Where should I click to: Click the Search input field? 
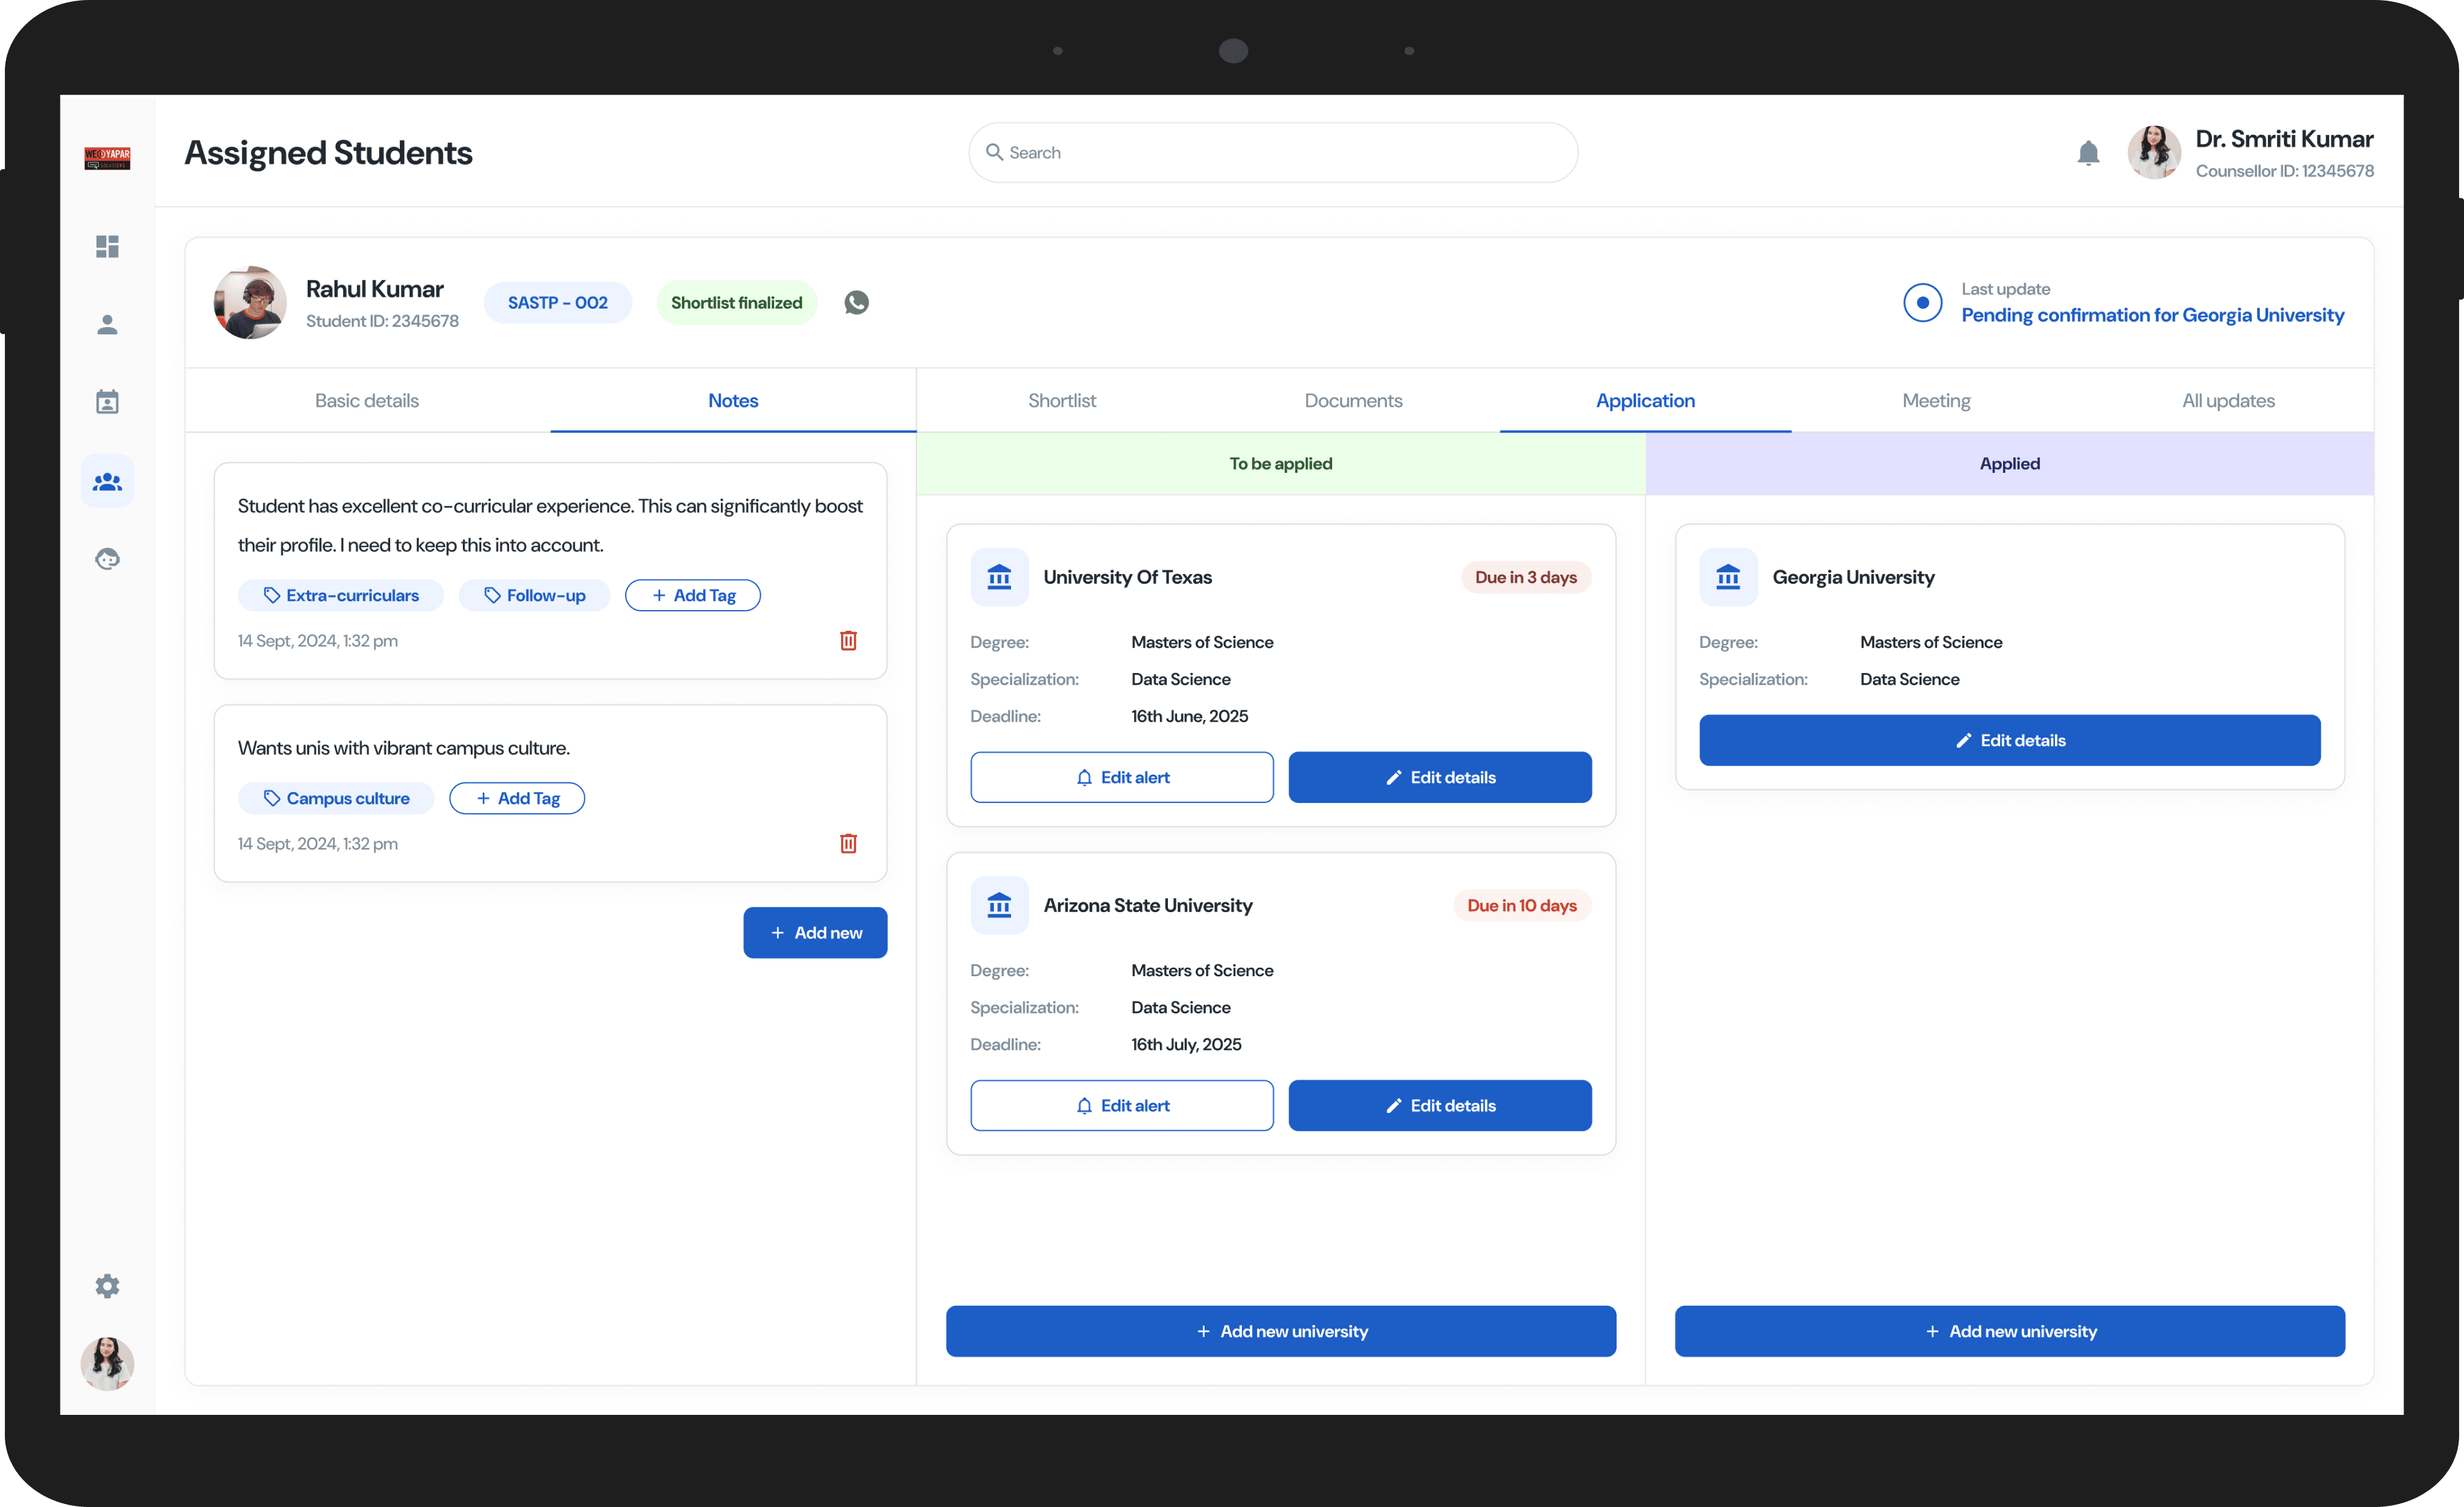[x=1272, y=153]
